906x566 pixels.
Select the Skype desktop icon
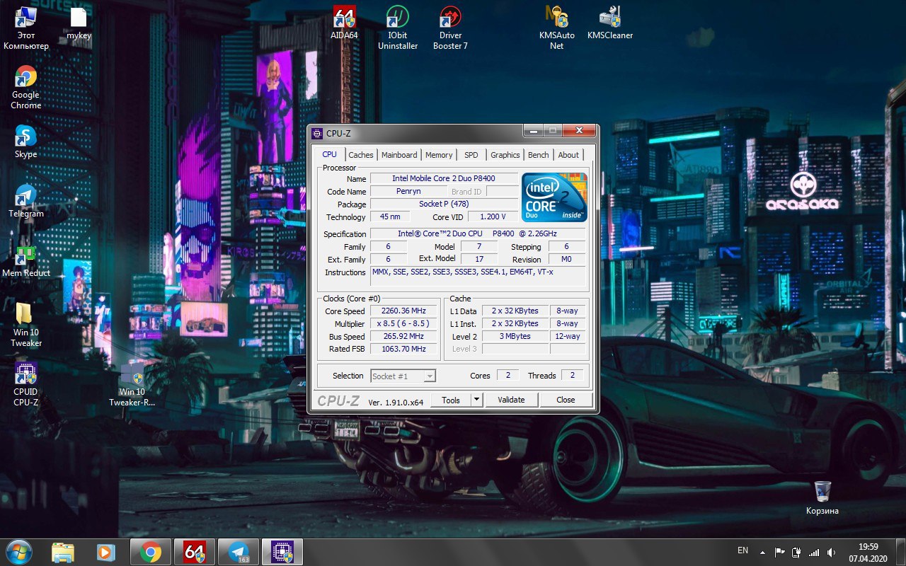(x=26, y=141)
